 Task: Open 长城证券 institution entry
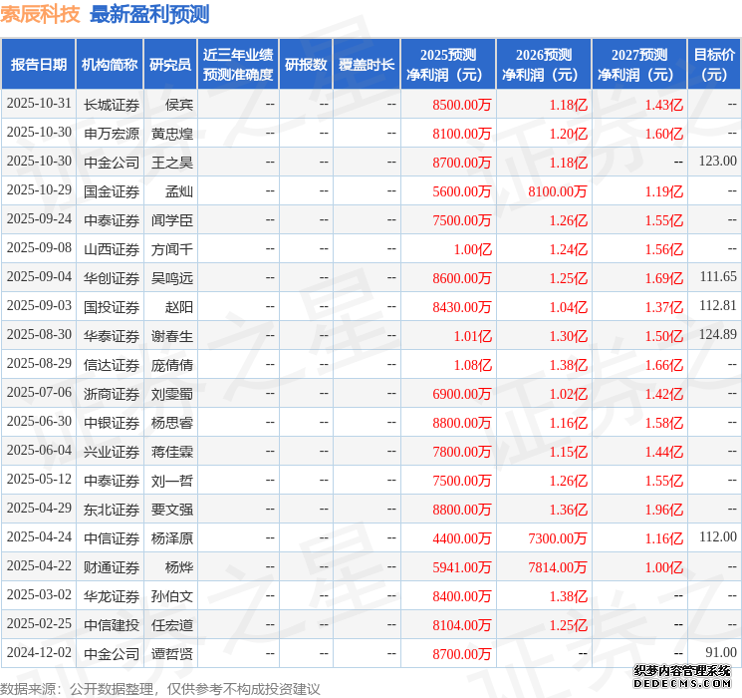coord(111,104)
